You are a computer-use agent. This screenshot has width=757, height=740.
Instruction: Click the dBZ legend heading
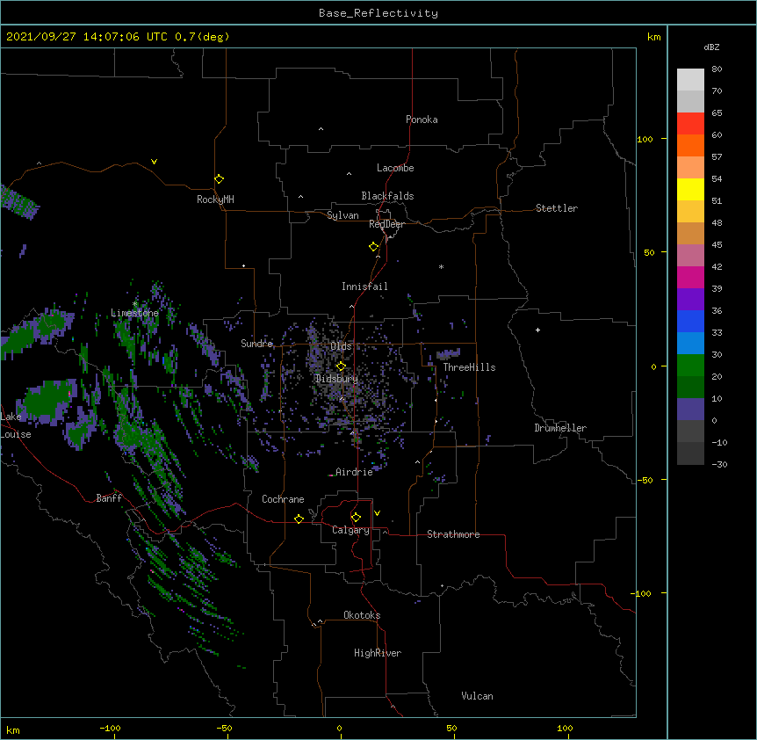tap(711, 47)
